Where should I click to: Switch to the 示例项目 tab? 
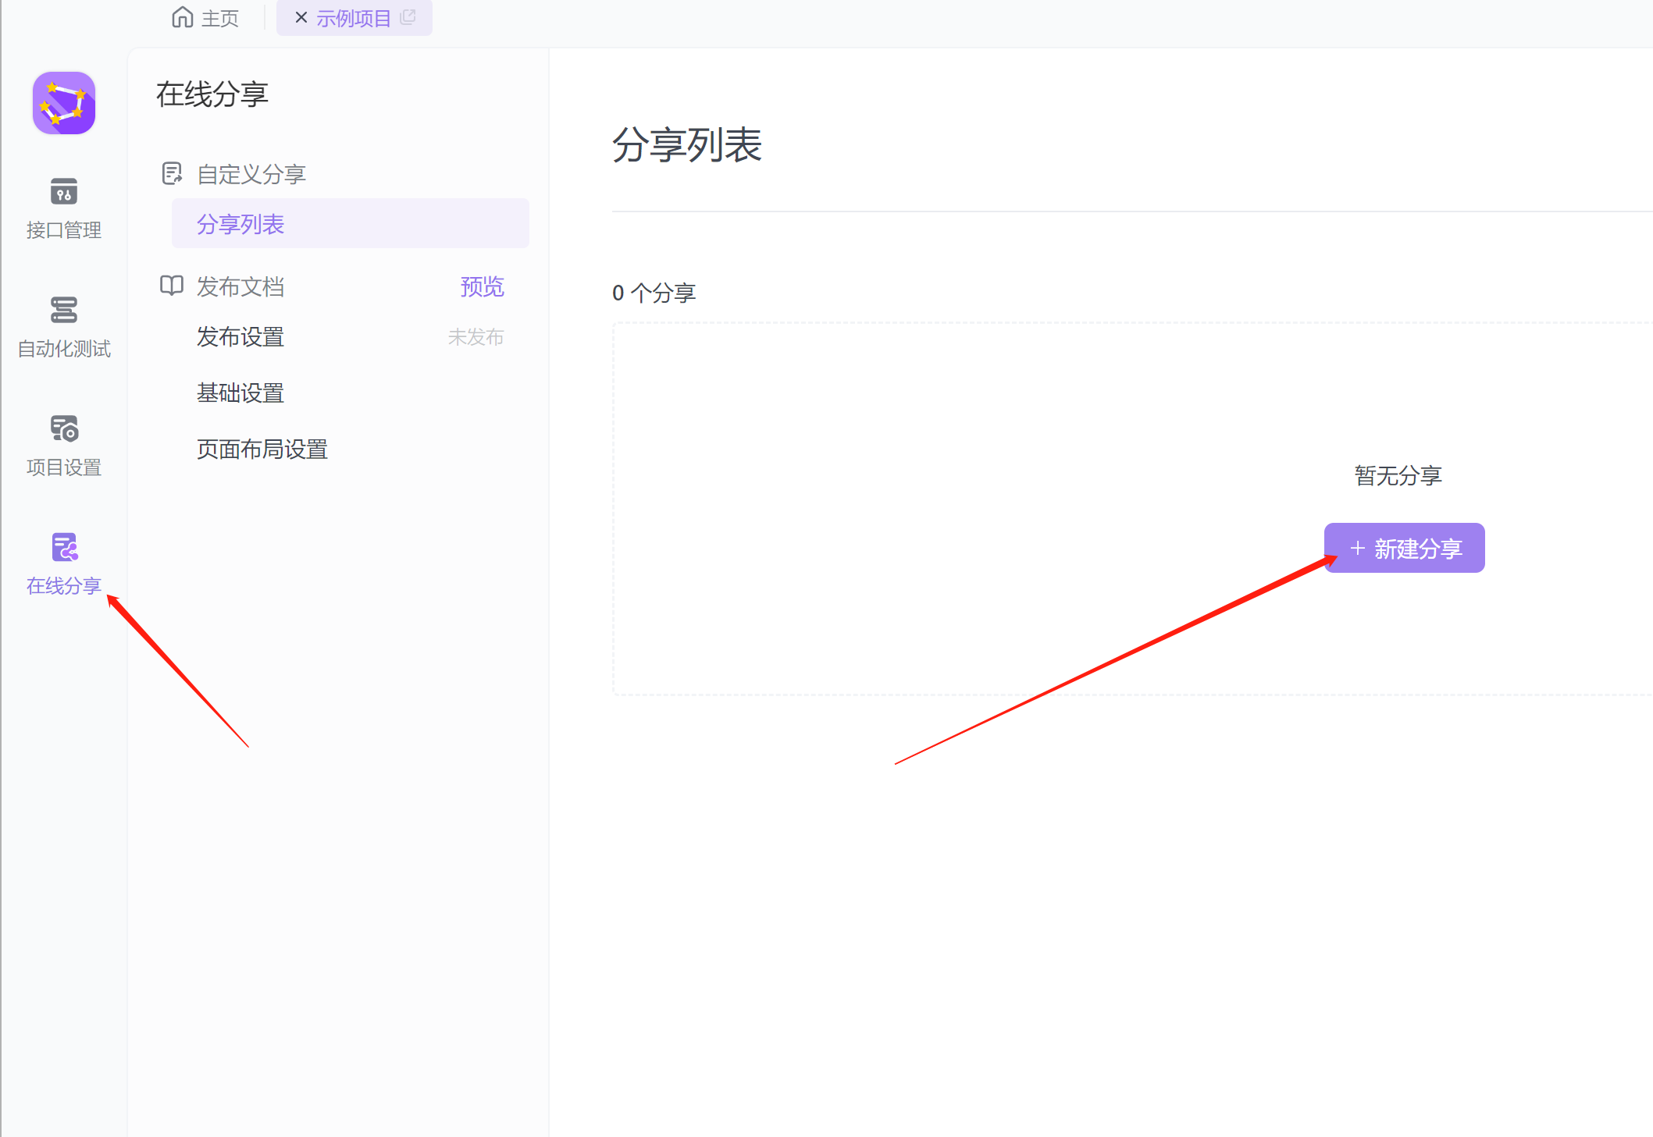click(354, 18)
